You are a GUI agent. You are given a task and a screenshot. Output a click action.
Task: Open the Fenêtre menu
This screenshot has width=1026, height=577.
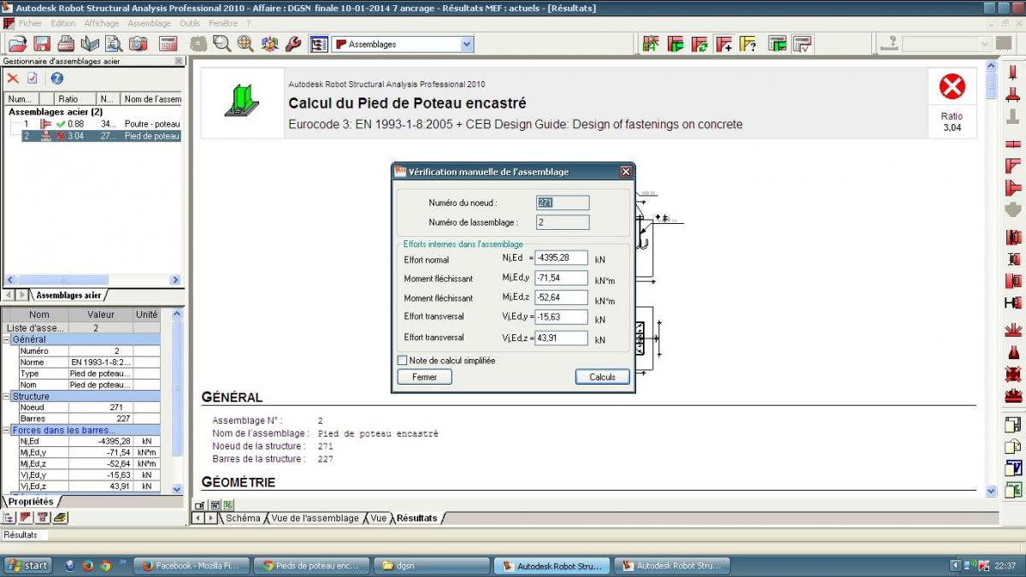click(x=223, y=23)
